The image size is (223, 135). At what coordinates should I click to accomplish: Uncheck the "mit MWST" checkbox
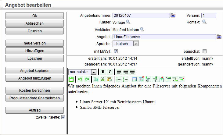(x=116, y=51)
